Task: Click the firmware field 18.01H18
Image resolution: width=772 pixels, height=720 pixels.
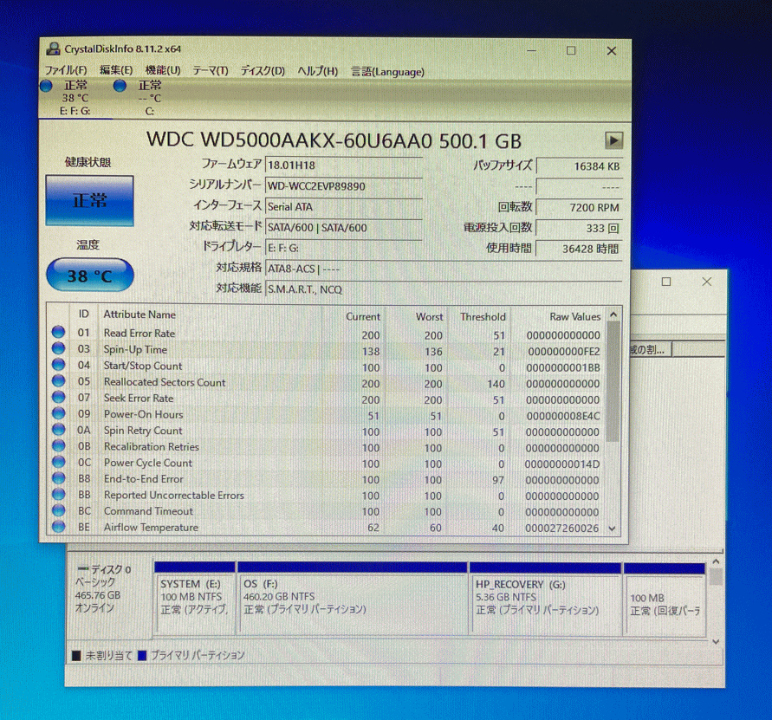Action: coord(344,165)
